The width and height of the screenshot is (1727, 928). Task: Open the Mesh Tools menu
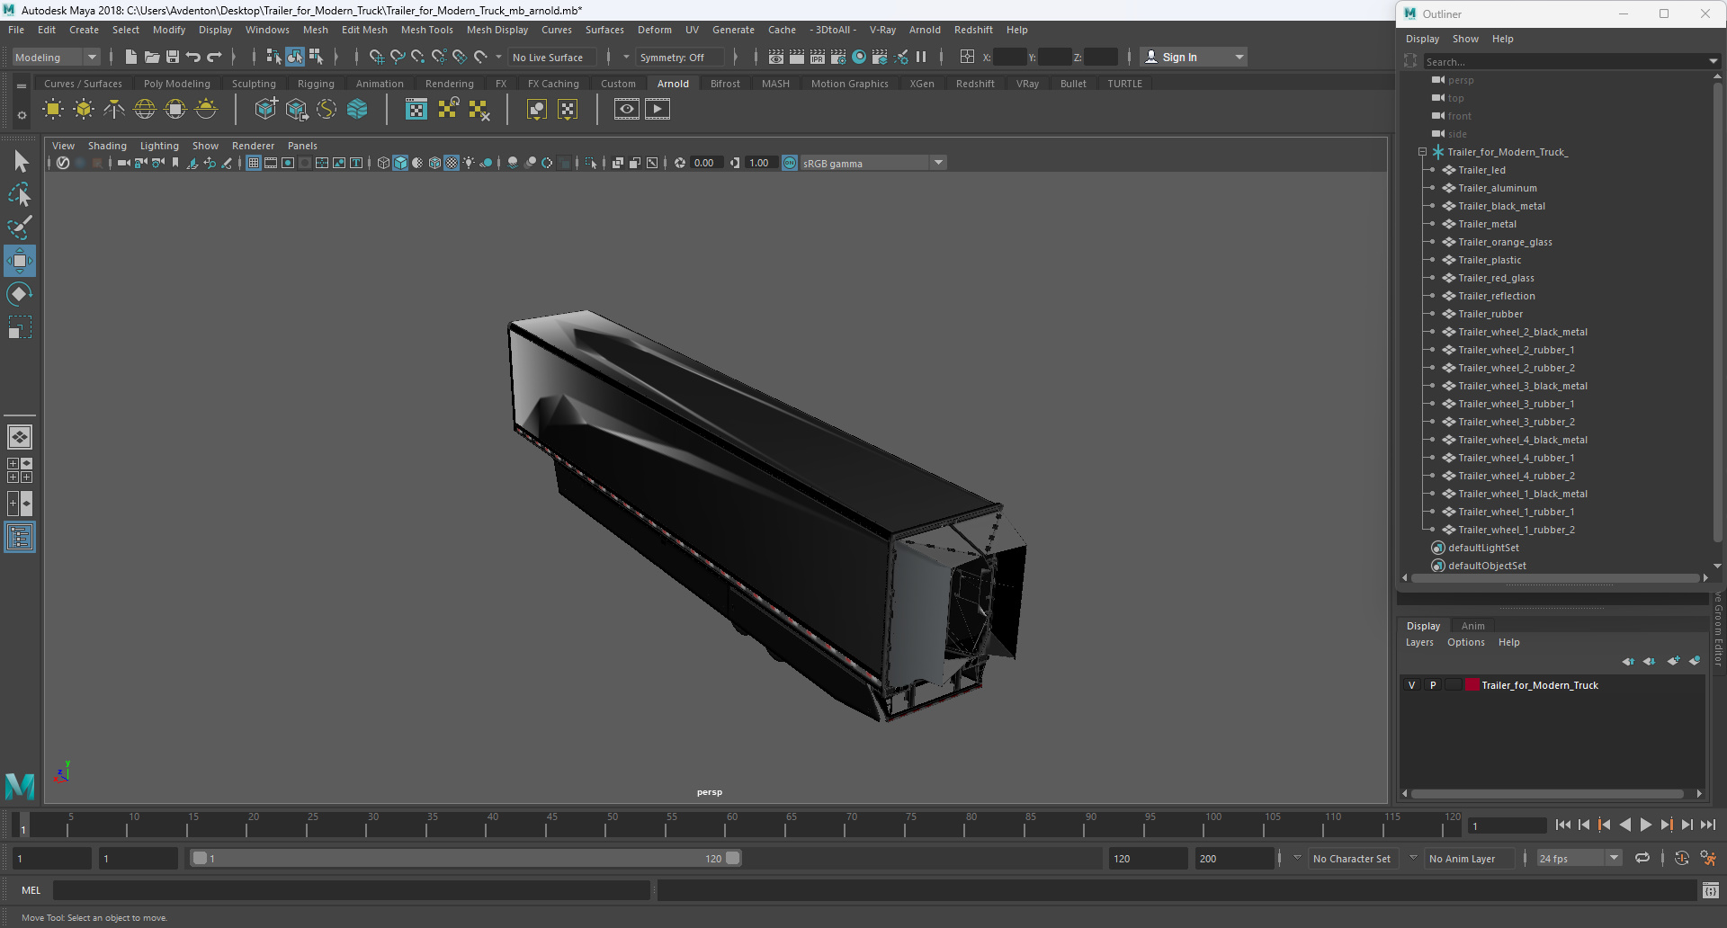coord(427,30)
